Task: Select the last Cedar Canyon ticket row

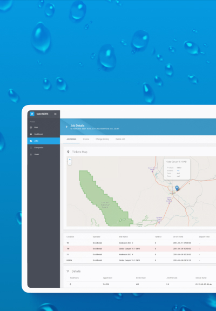Action: (x=139, y=260)
